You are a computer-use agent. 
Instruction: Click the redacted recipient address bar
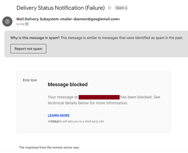click(99, 97)
